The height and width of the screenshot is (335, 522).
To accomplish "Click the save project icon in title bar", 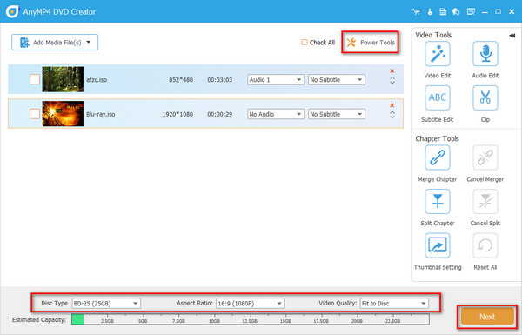I will [x=443, y=12].
